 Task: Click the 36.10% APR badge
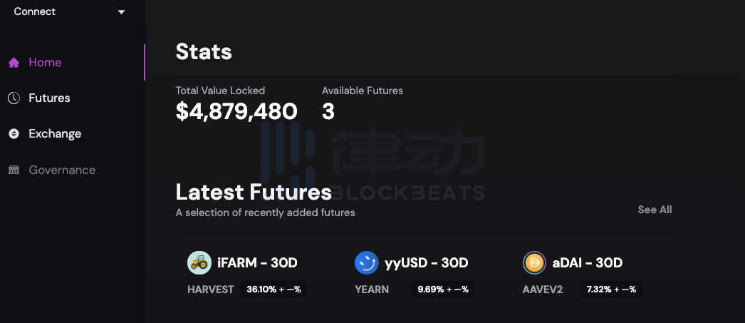pos(273,289)
